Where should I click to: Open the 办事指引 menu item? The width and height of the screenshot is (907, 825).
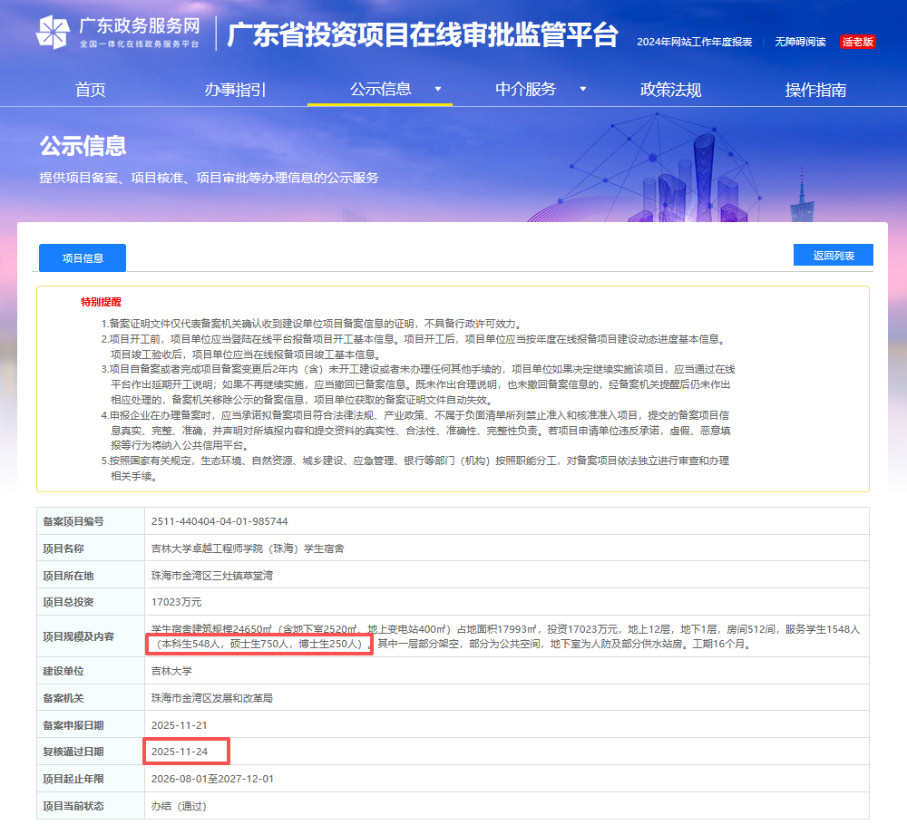235,90
